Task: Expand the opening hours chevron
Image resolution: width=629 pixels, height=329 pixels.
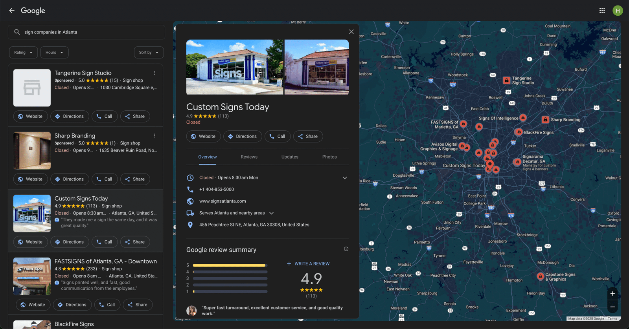Action: 345,178
